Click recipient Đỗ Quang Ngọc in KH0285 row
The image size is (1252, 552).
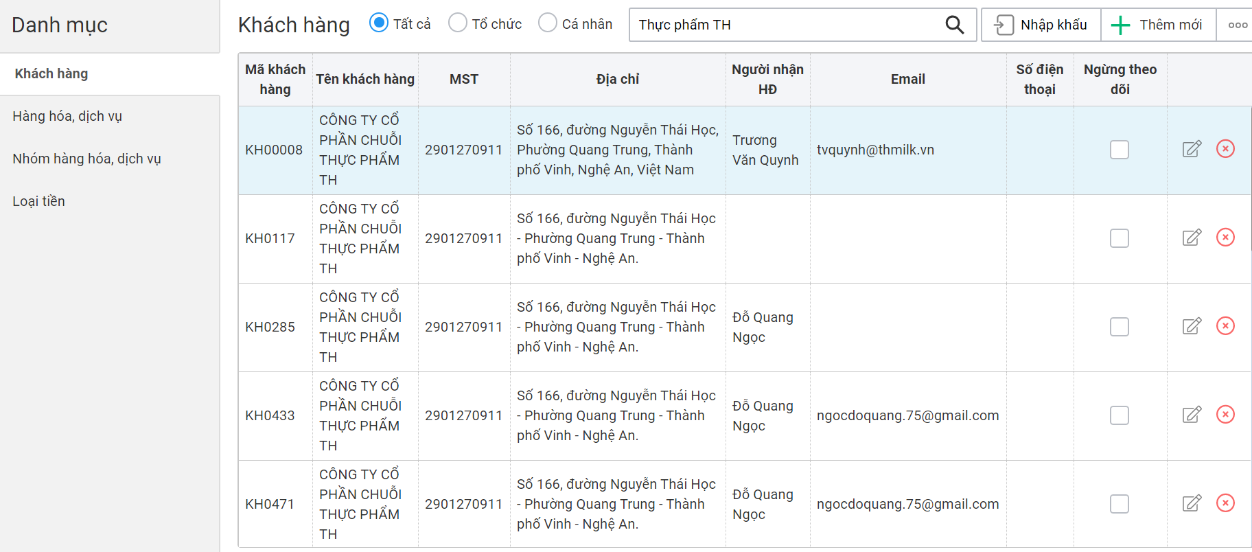click(763, 327)
